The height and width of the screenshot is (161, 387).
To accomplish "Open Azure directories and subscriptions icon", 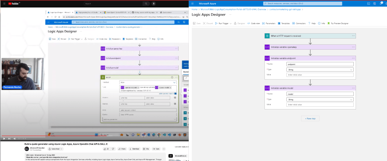I will click(375, 3).
